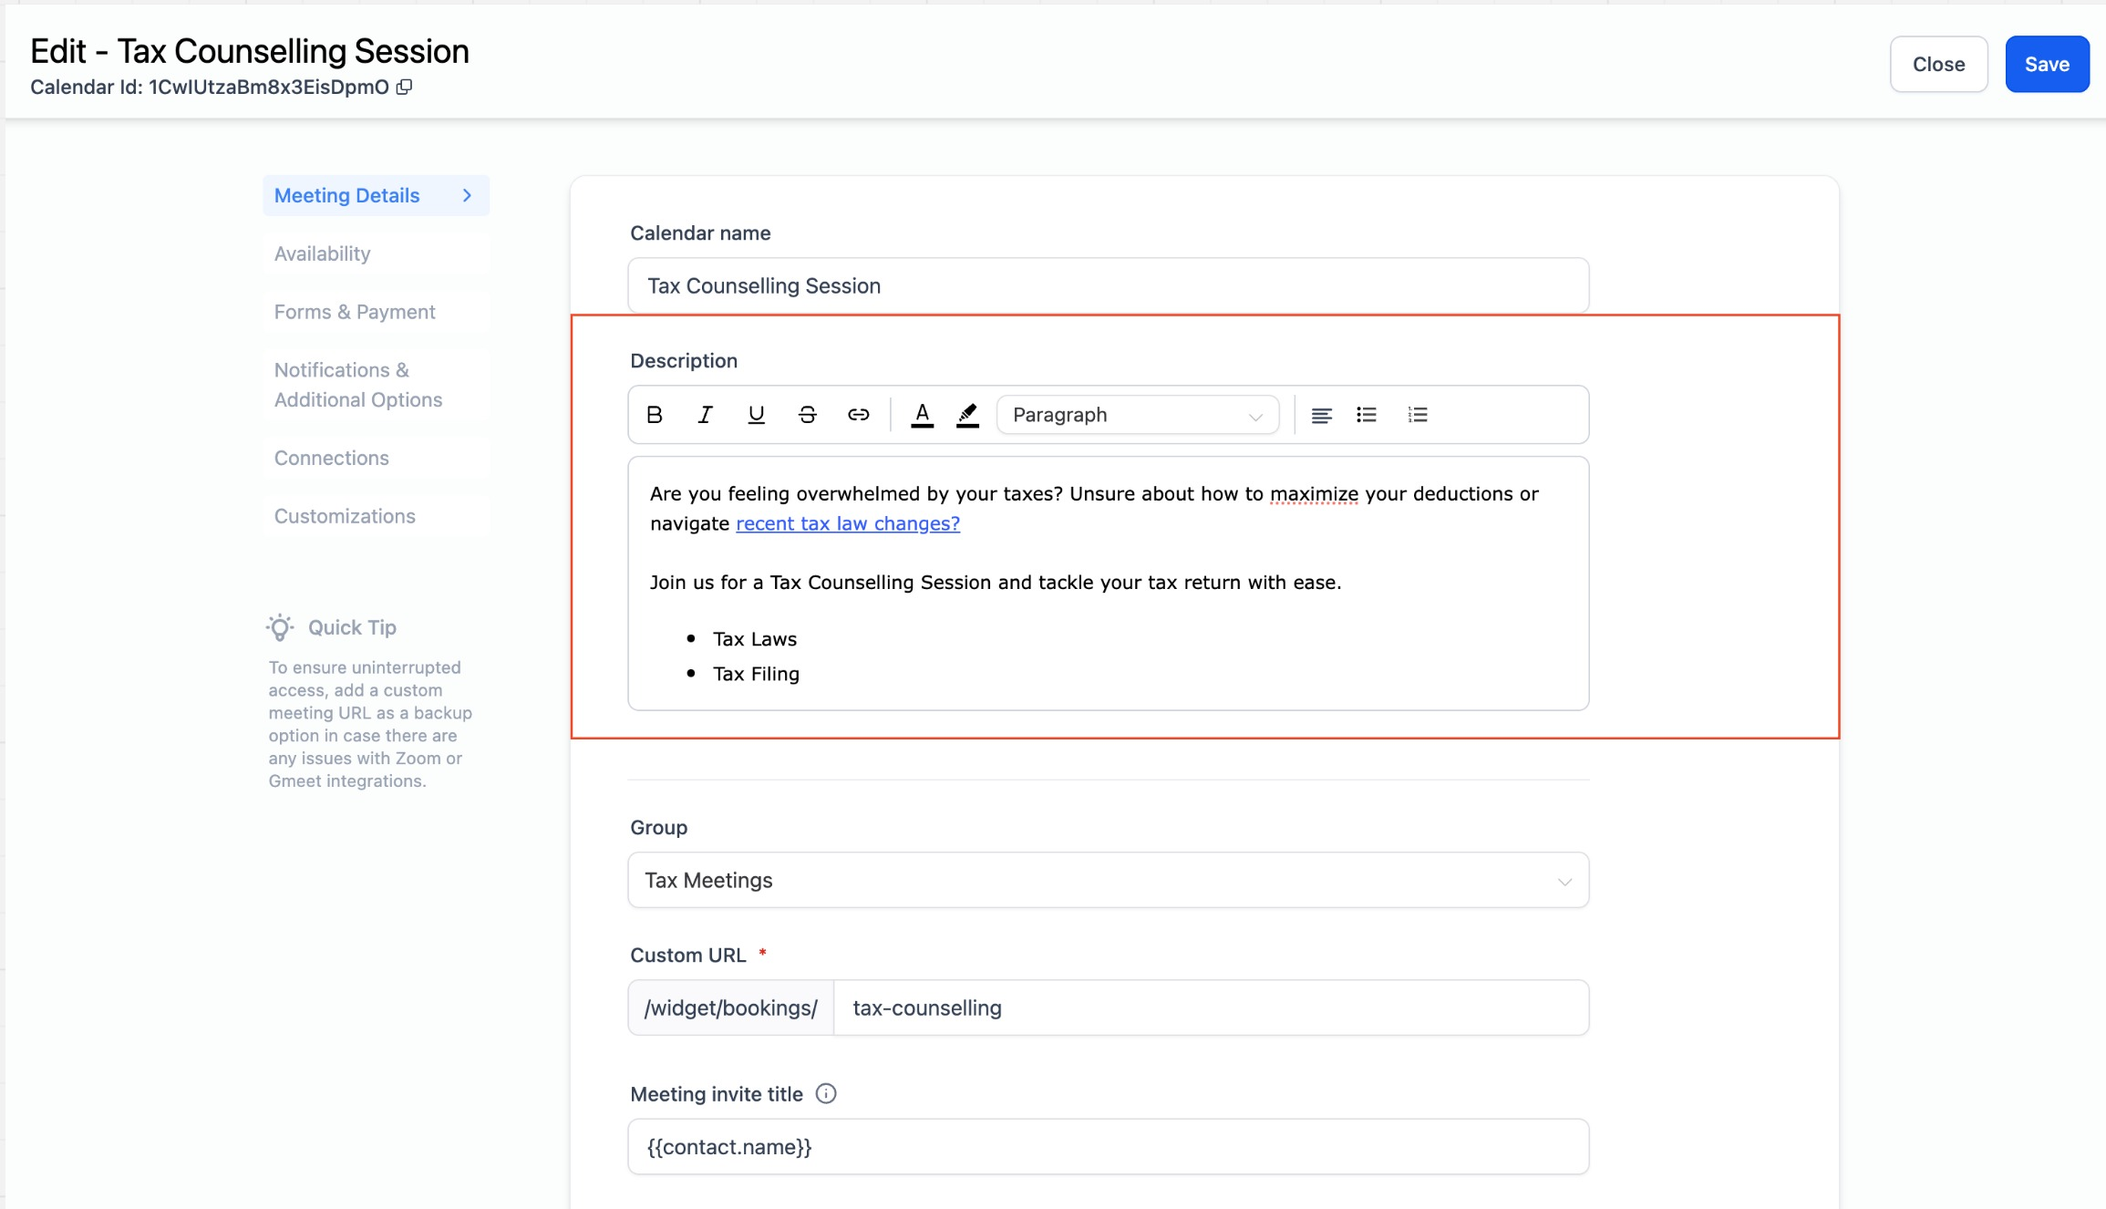Open the 'recent tax law changes?' link
Viewport: 2106px width, 1209px height.
[847, 523]
